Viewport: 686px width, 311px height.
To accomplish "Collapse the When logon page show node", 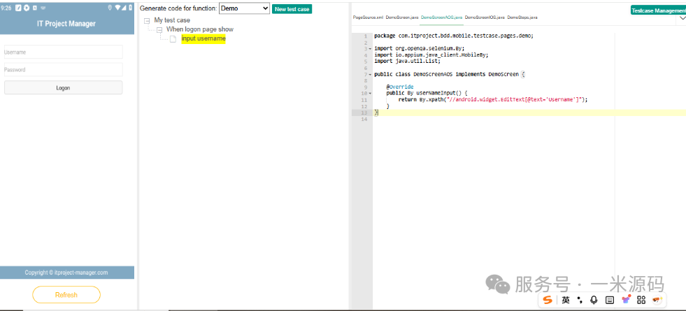I will tap(159, 30).
